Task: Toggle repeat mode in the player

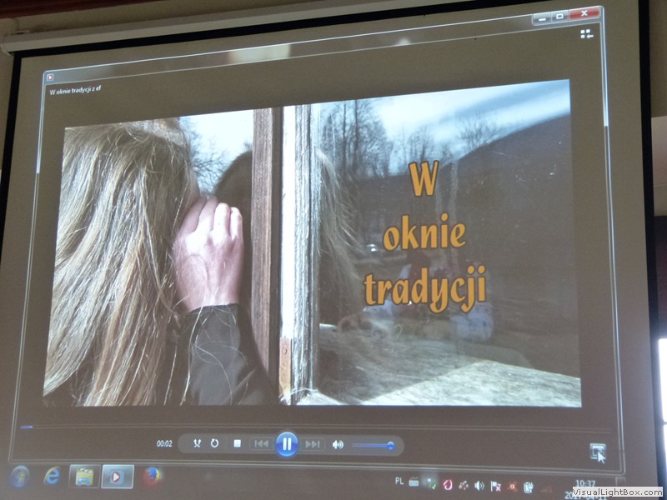Action: coord(214,444)
